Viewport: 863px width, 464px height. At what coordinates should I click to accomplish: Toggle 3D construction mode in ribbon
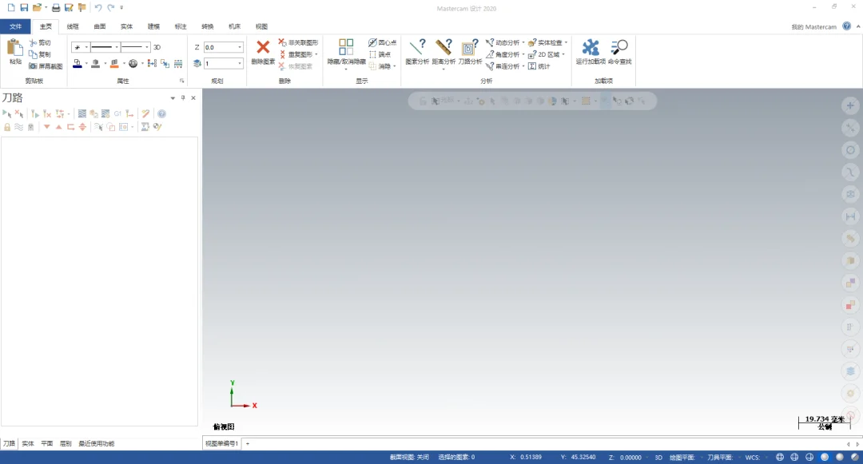click(157, 47)
